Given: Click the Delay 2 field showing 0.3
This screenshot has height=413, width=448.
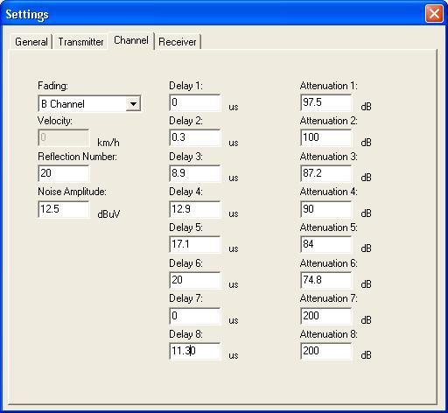Looking at the screenshot, I should point(195,137).
